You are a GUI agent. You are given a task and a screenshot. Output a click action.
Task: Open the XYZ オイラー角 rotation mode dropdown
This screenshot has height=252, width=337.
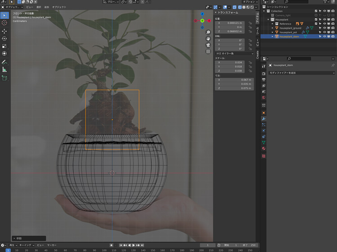234,53
